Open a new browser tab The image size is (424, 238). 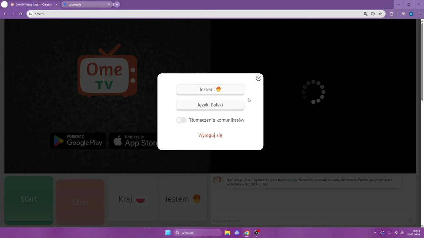(117, 5)
